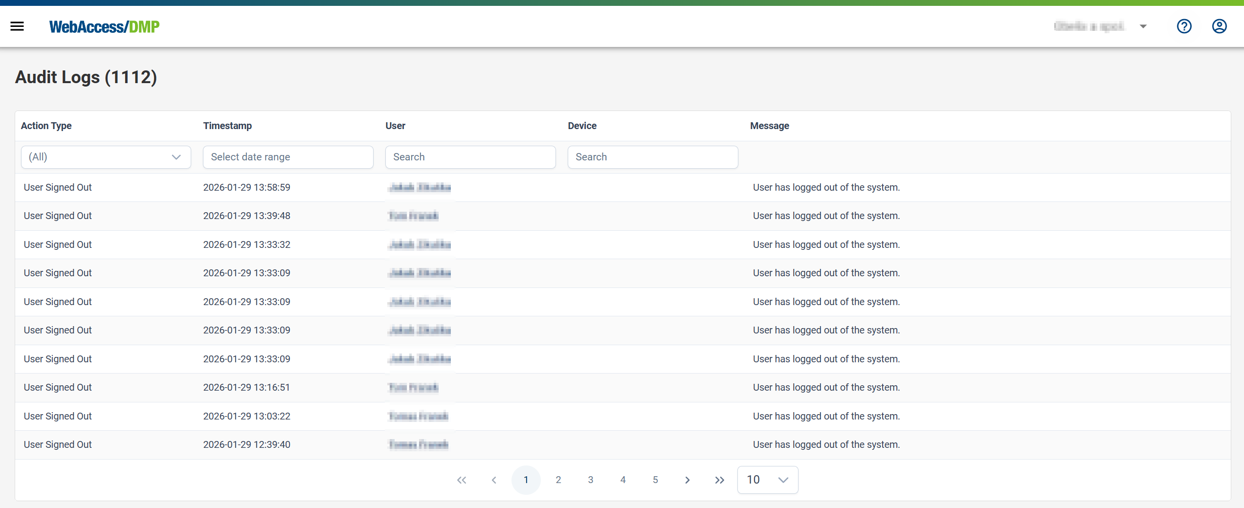Open the user account profile icon

click(1219, 26)
